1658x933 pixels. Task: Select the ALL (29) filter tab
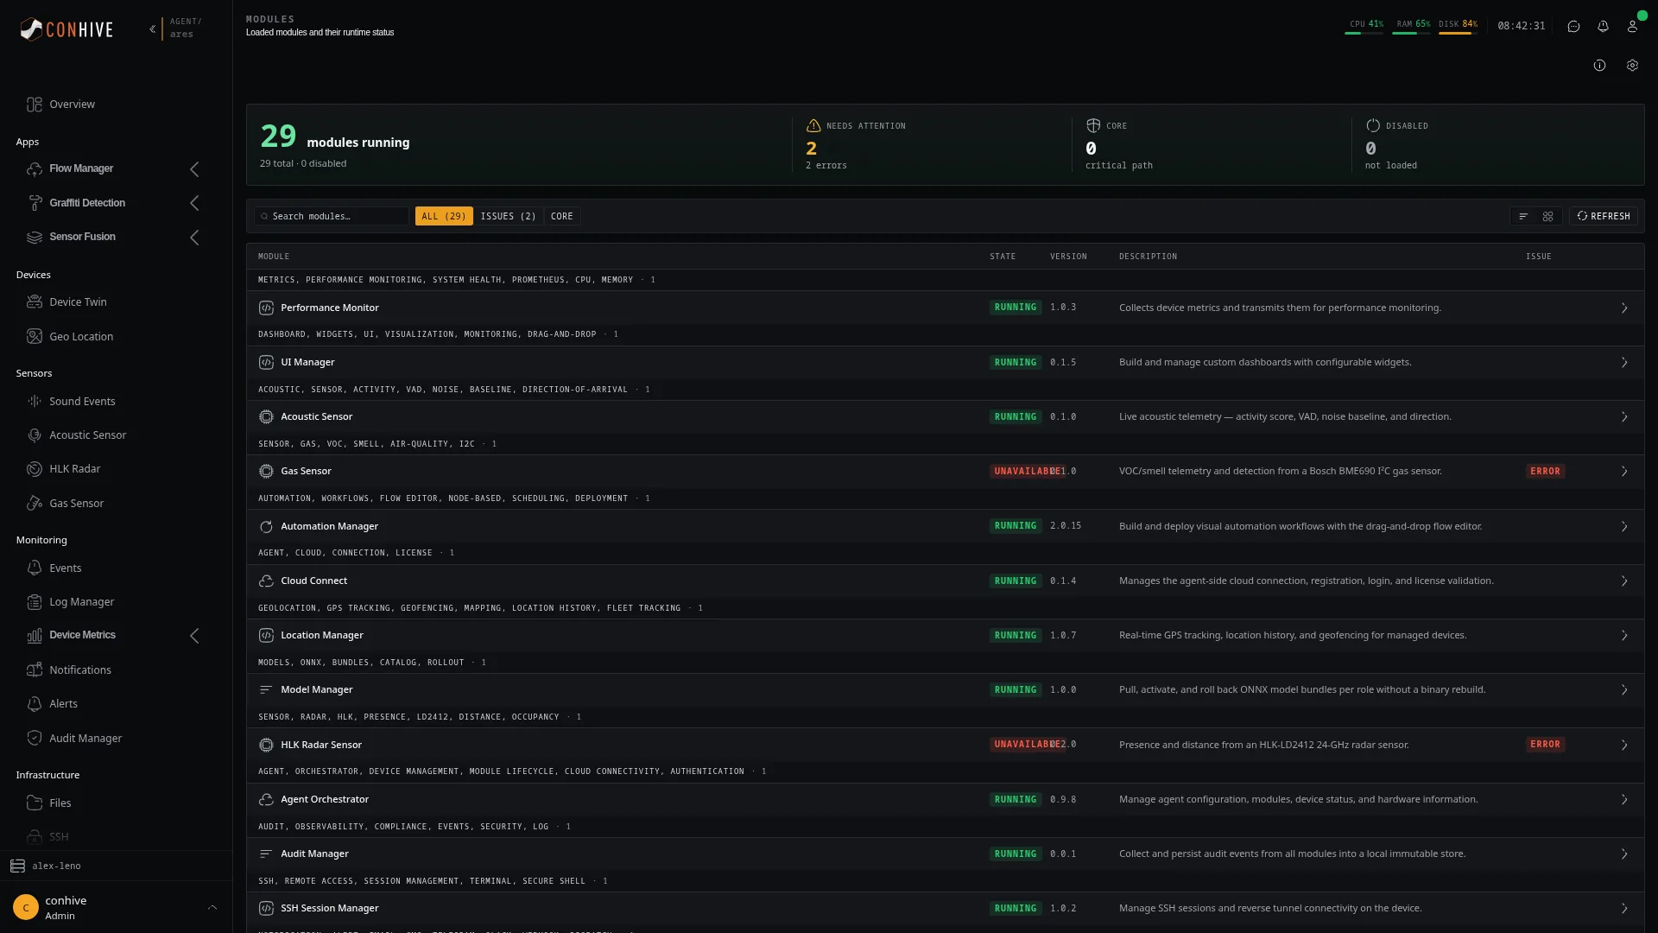pos(444,217)
